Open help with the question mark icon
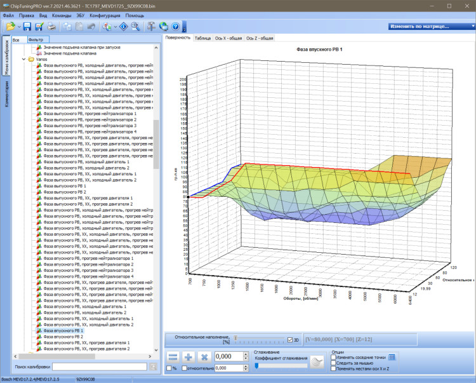This screenshot has height=383, width=476. pyautogui.click(x=175, y=27)
